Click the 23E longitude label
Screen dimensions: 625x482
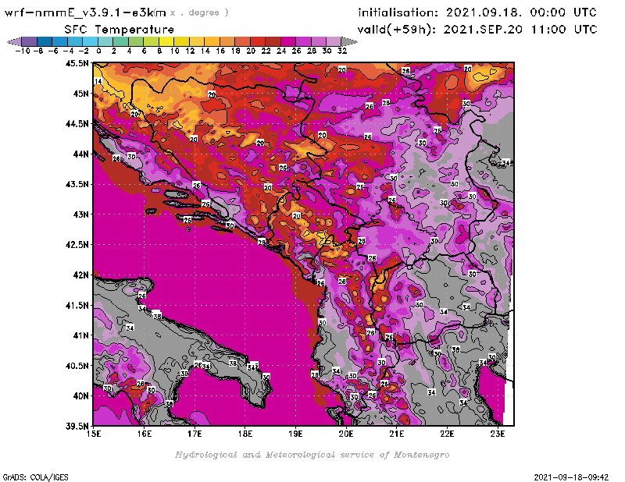pyautogui.click(x=498, y=434)
